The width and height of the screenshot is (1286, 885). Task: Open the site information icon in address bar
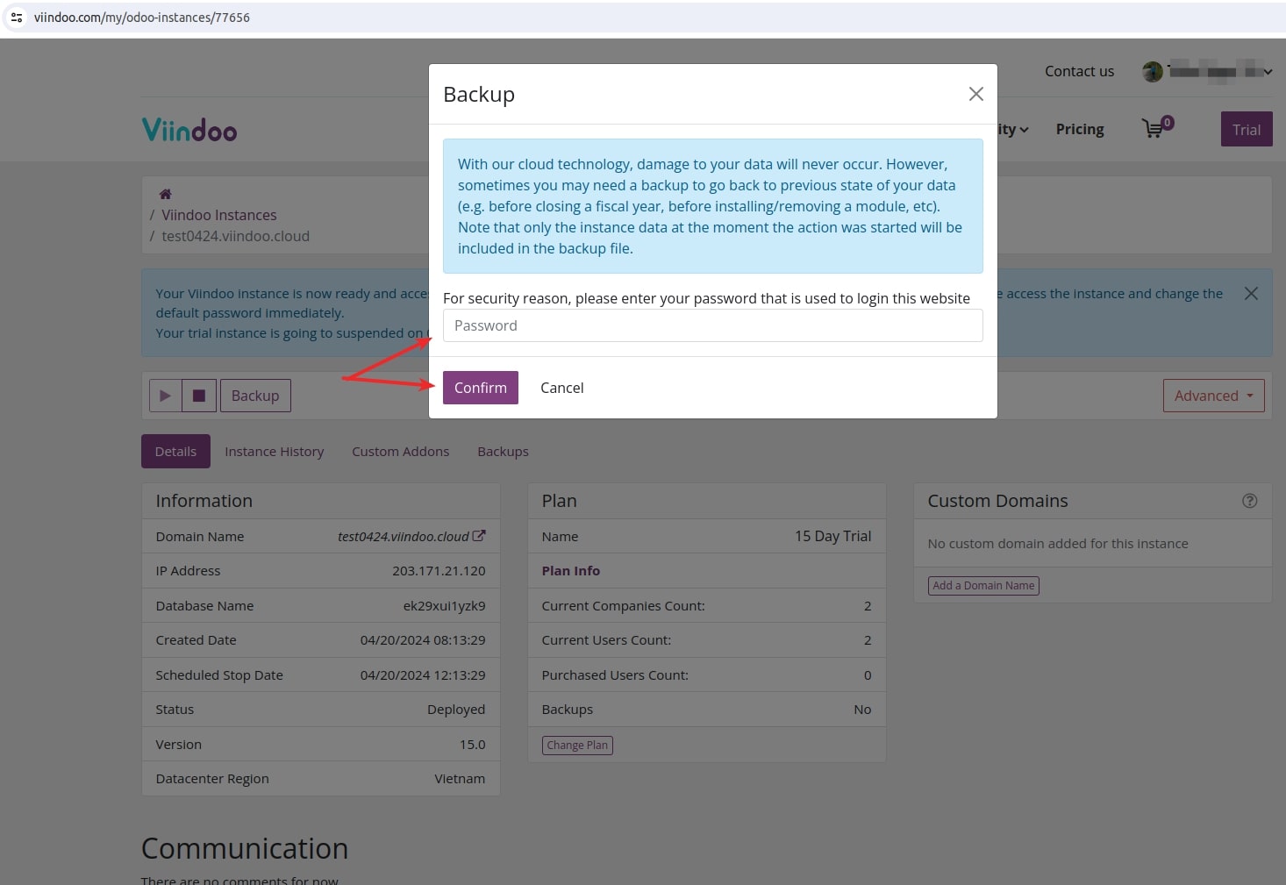click(x=17, y=18)
